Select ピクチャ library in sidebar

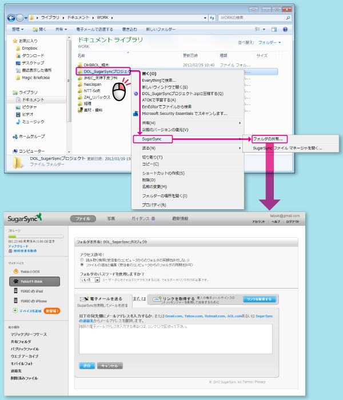coord(26,107)
